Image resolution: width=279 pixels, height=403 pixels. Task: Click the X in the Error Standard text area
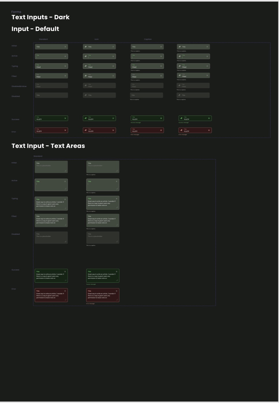[x=65, y=291]
